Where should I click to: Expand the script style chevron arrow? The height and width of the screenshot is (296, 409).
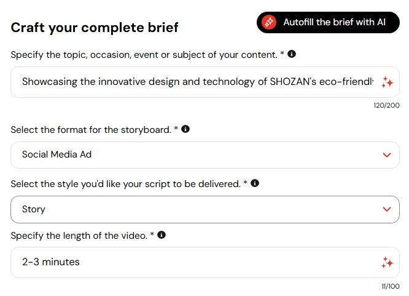pyautogui.click(x=387, y=209)
